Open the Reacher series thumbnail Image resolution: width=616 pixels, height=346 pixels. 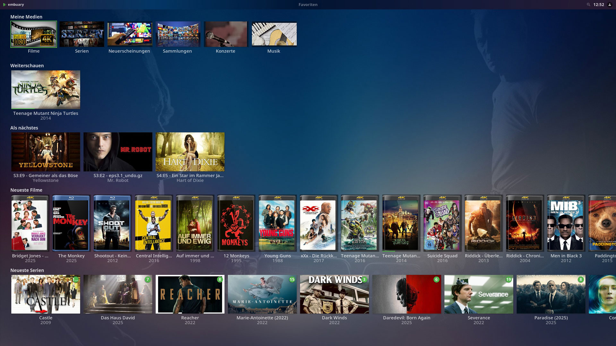tap(190, 294)
